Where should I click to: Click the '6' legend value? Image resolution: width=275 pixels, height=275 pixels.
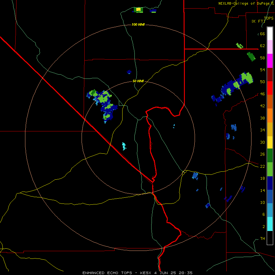point(264,215)
